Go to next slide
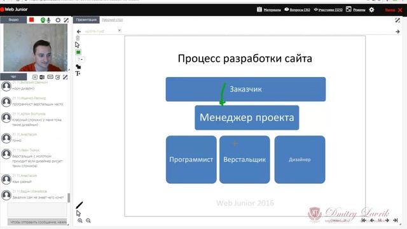Screen dimensions: 407x229 point(387,220)
